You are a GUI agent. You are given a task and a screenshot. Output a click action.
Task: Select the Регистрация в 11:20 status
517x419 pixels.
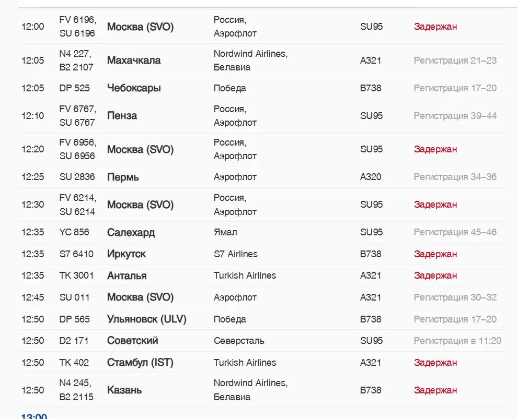click(x=457, y=341)
